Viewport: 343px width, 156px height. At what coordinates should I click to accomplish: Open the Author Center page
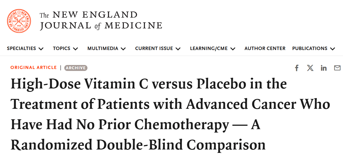coord(265,48)
